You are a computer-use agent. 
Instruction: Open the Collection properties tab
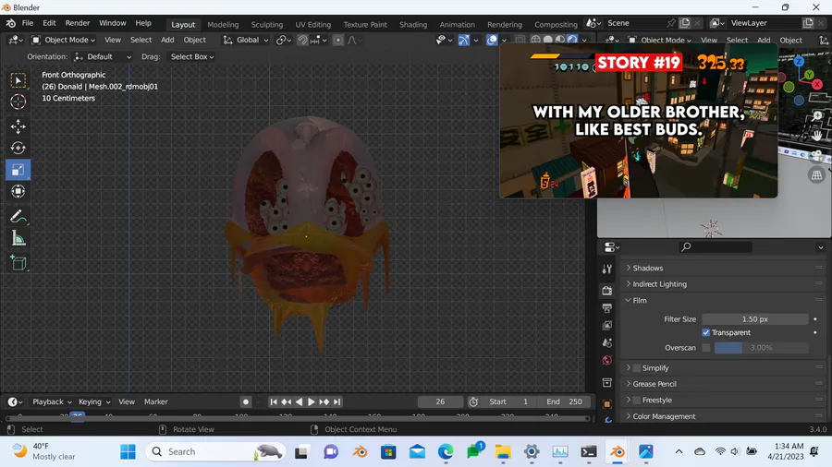pyautogui.click(x=607, y=382)
